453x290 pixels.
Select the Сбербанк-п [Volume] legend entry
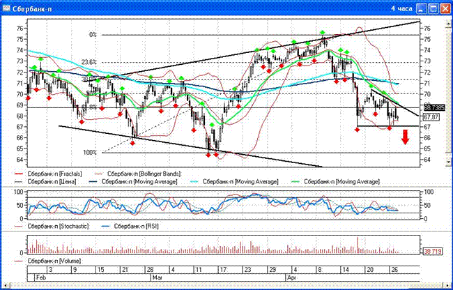click(x=47, y=261)
